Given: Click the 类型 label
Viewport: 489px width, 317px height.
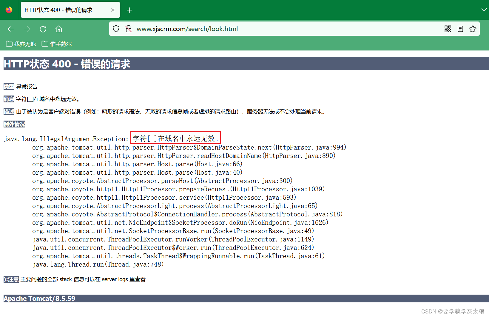Looking at the screenshot, I should pos(9,87).
